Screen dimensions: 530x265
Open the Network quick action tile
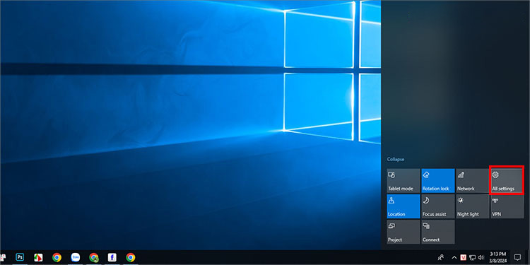472,181
